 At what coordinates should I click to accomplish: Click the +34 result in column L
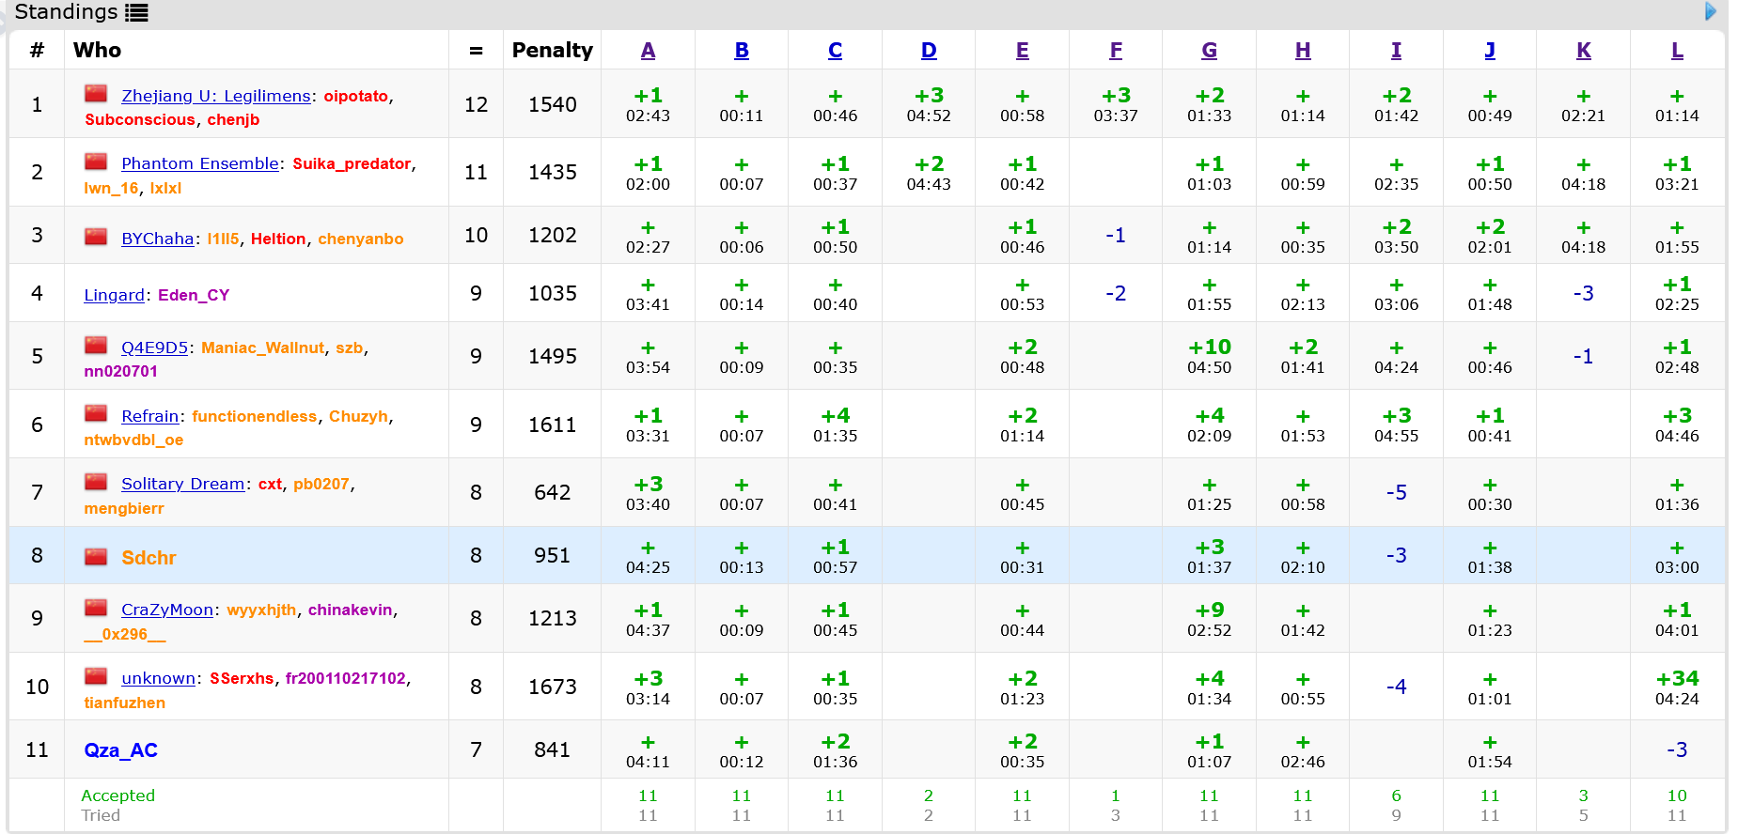coord(1677,678)
